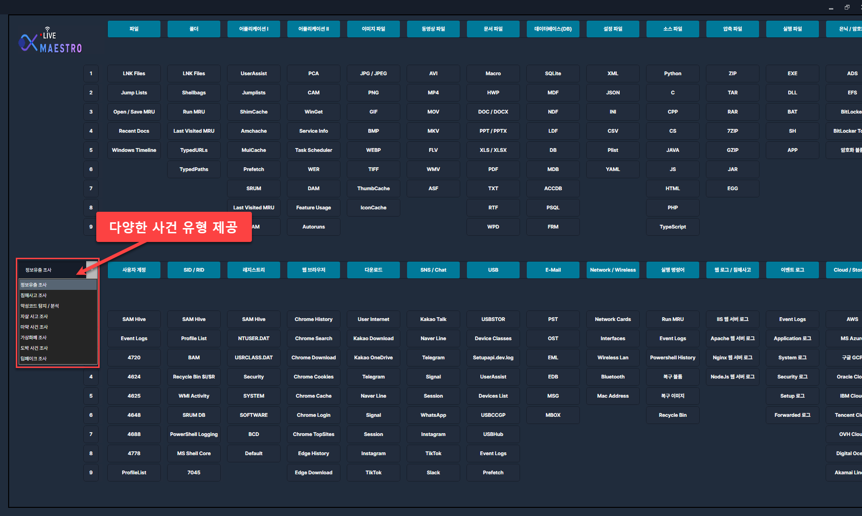Click the Kakao Talk artifact button
The image size is (862, 516).
[433, 319]
